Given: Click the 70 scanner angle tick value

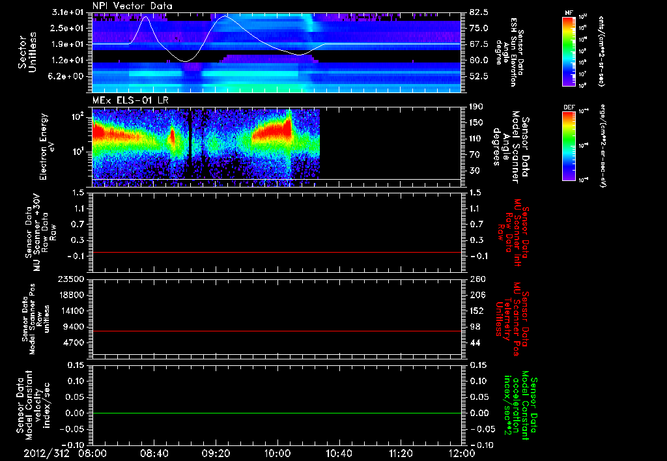Looking at the screenshot, I should point(474,155).
